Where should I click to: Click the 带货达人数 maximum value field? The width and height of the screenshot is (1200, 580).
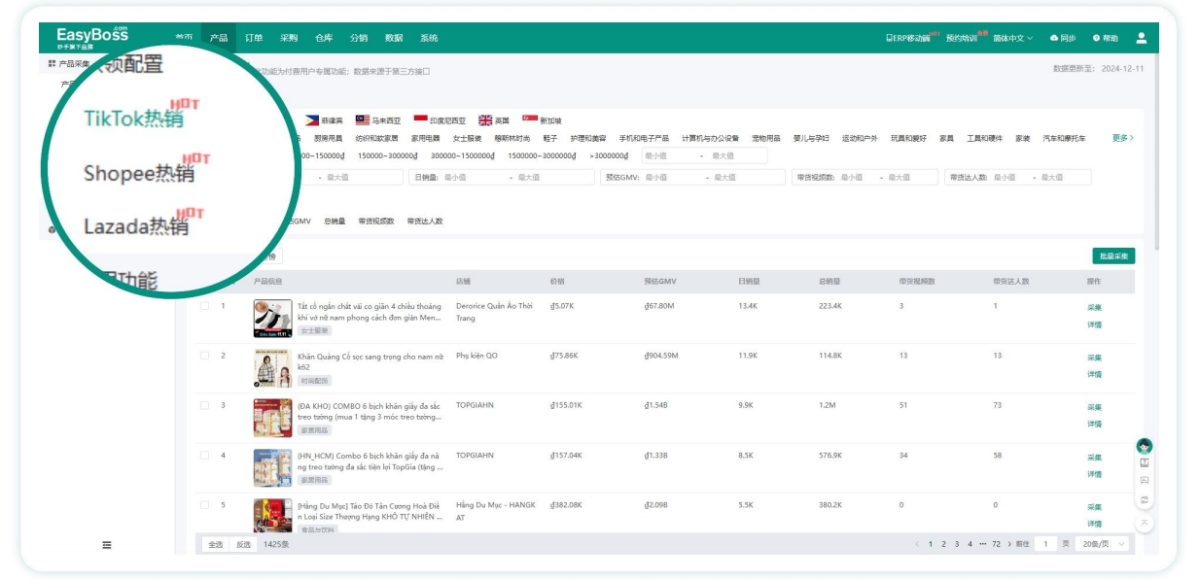[1064, 177]
